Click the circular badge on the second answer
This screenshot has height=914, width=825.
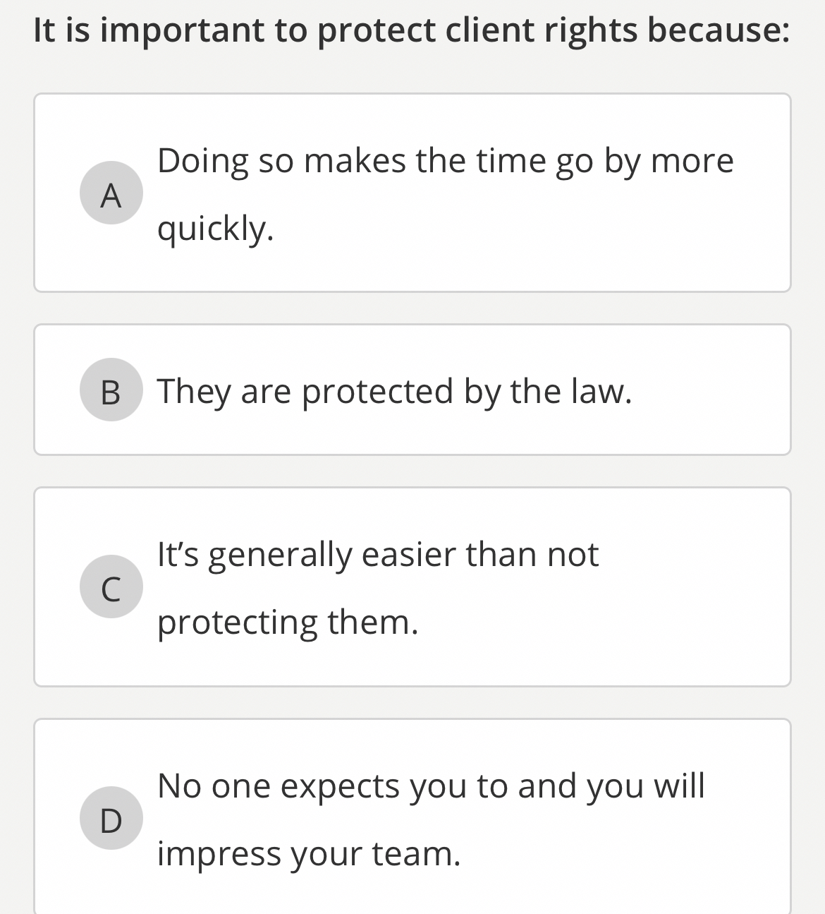(111, 391)
